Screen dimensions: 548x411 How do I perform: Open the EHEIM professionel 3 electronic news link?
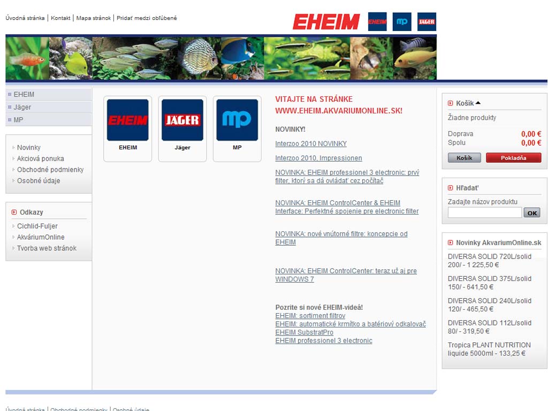pos(347,177)
